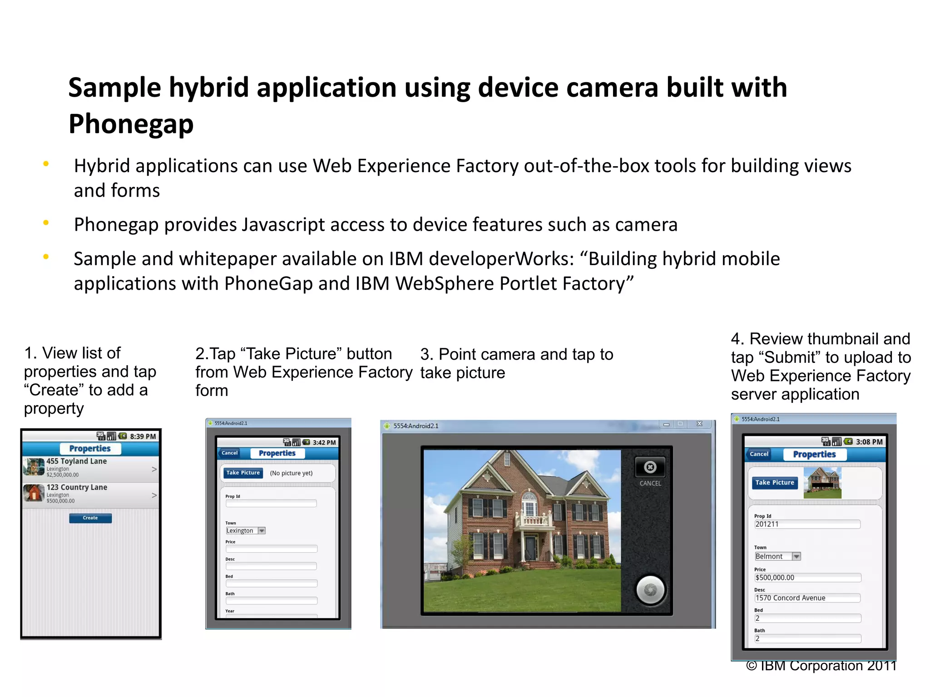Click the camera viewfinder house image
This screenshot has height=697, width=930.
point(522,531)
